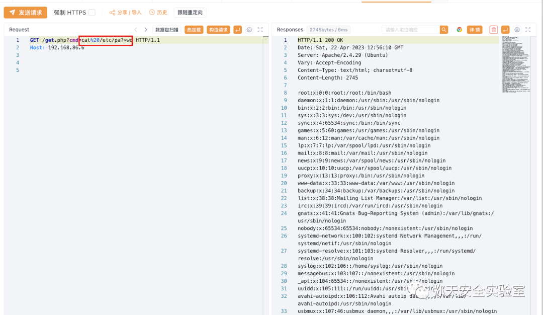Click the root:x:0:0:root:/root:/bin/bash line
This screenshot has width=543, height=315.
(x=344, y=93)
